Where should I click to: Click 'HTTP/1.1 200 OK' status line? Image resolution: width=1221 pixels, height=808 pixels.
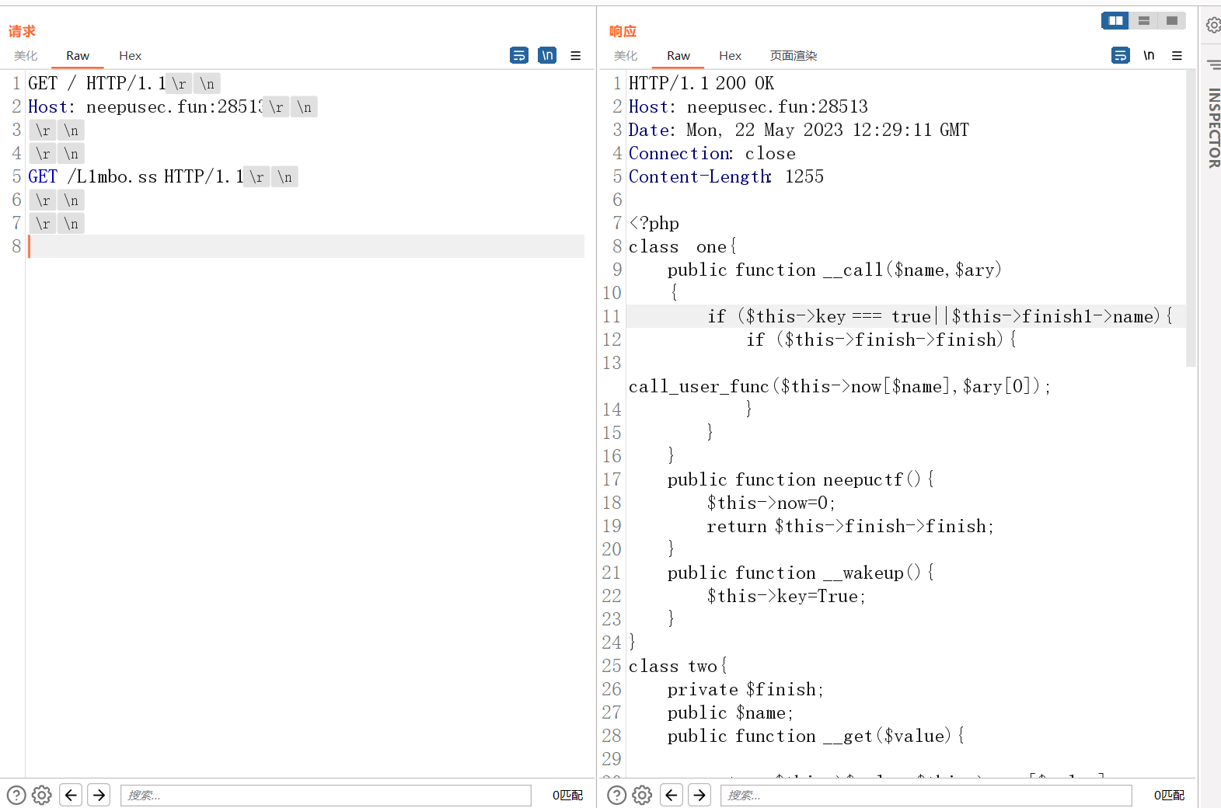pos(701,83)
